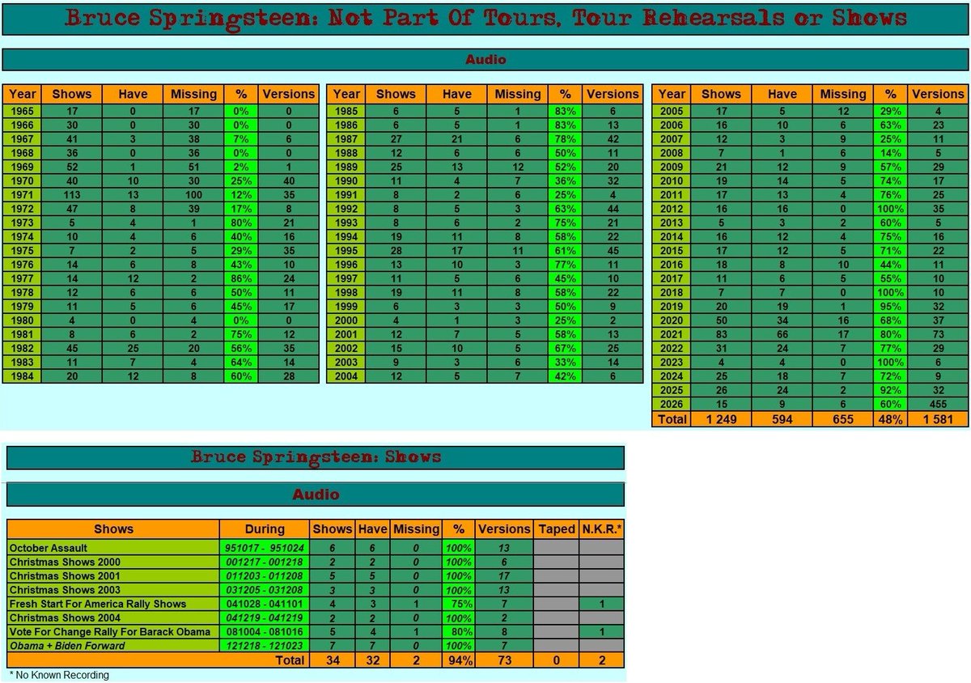Select the Versions header above the 2005 table

pyautogui.click(x=937, y=94)
